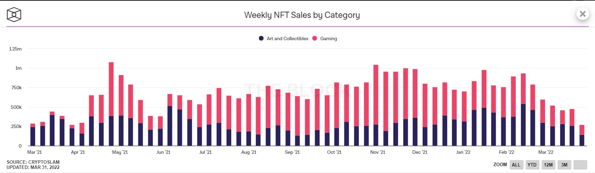Click The Block cube logo
The image size is (595, 173).
14,15
